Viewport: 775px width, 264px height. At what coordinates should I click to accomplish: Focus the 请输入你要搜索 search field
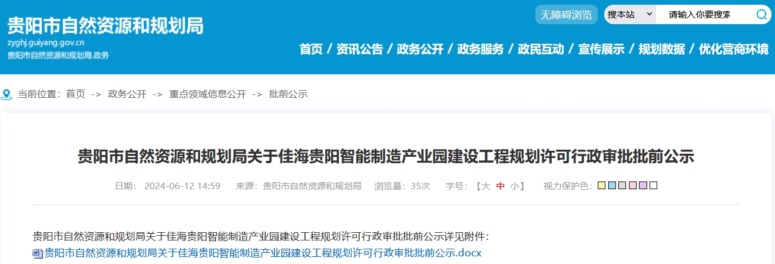[704, 15]
